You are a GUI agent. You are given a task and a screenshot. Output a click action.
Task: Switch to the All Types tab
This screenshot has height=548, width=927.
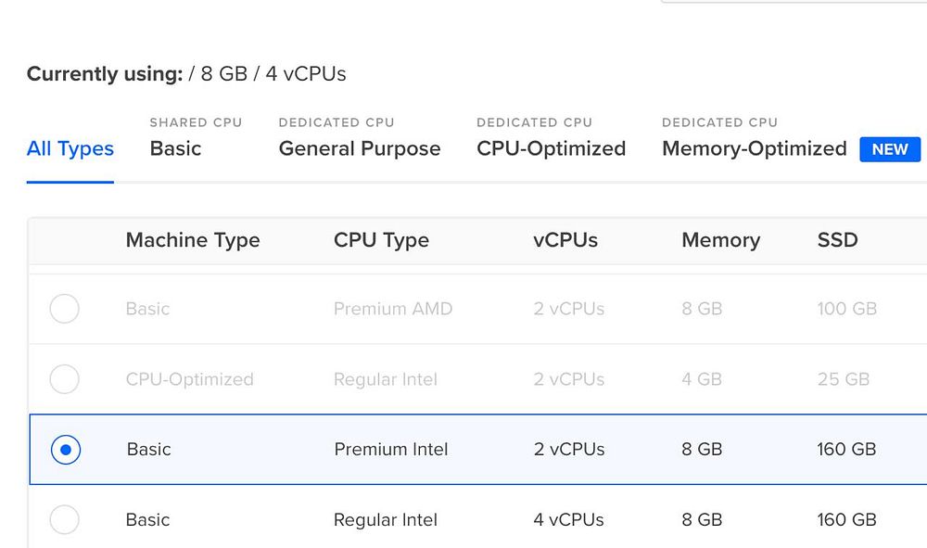point(70,149)
